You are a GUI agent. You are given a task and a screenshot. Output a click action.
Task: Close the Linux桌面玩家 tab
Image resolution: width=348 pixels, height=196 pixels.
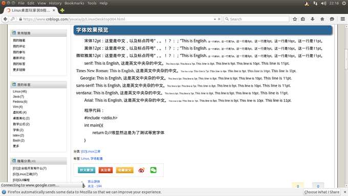pos(54,10)
